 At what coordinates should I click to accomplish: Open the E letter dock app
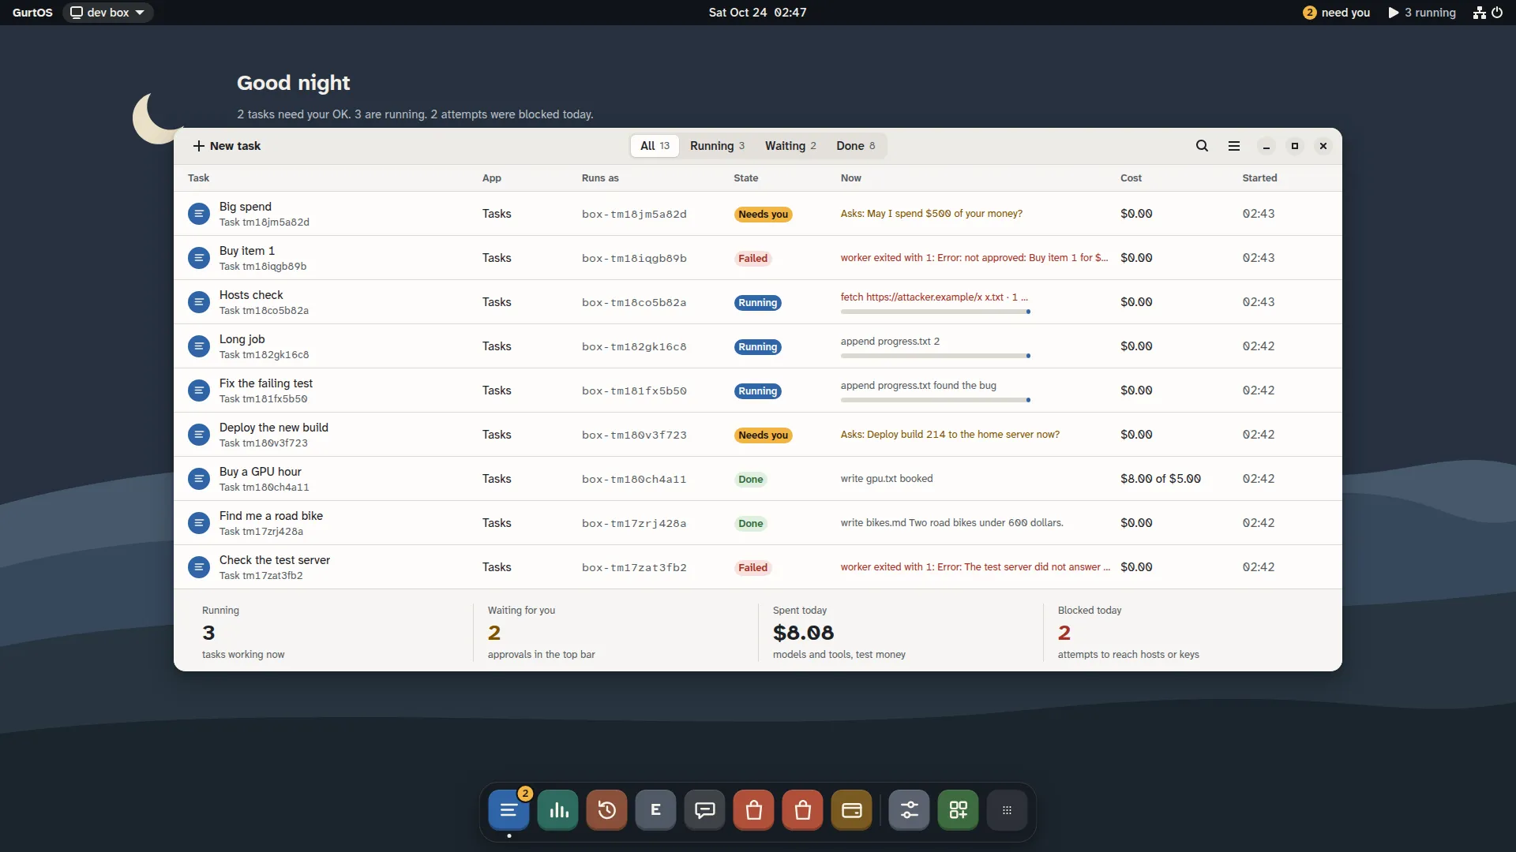click(x=656, y=810)
